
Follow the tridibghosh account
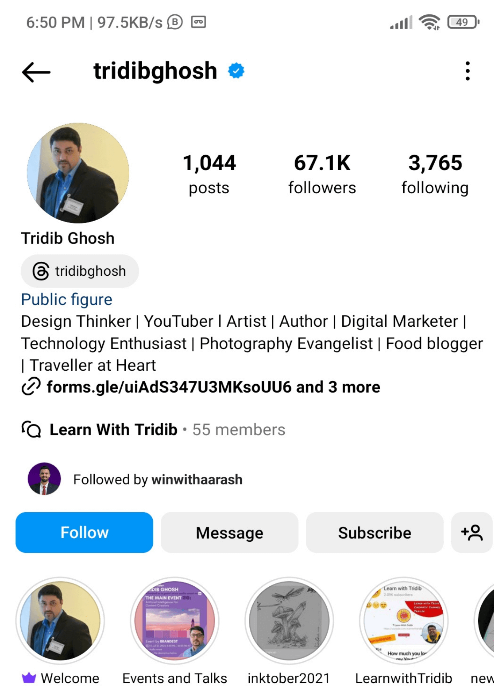(84, 533)
